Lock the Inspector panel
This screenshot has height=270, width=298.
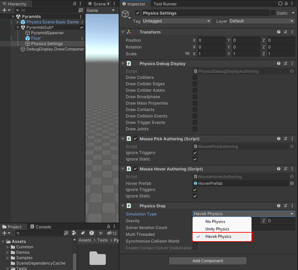point(286,3)
